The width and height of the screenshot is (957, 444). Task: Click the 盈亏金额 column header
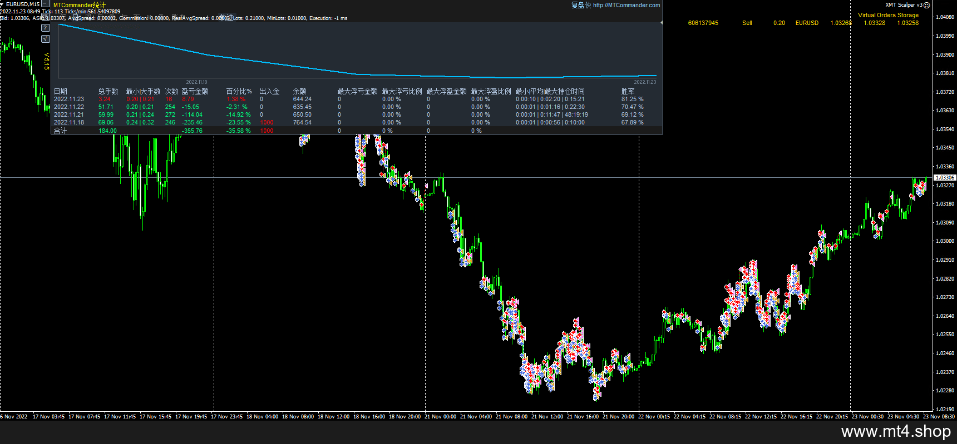pos(195,91)
